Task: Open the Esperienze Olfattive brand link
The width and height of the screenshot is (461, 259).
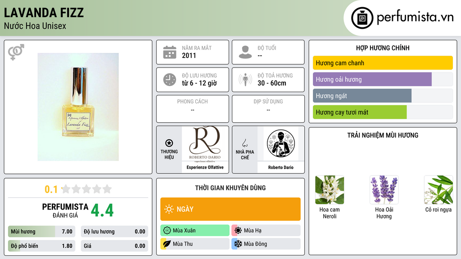Action: pyautogui.click(x=205, y=167)
